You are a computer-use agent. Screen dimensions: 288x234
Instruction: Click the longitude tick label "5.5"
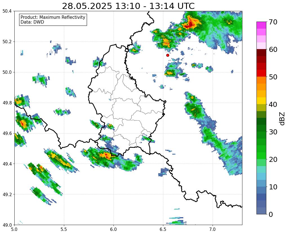pos(64,229)
